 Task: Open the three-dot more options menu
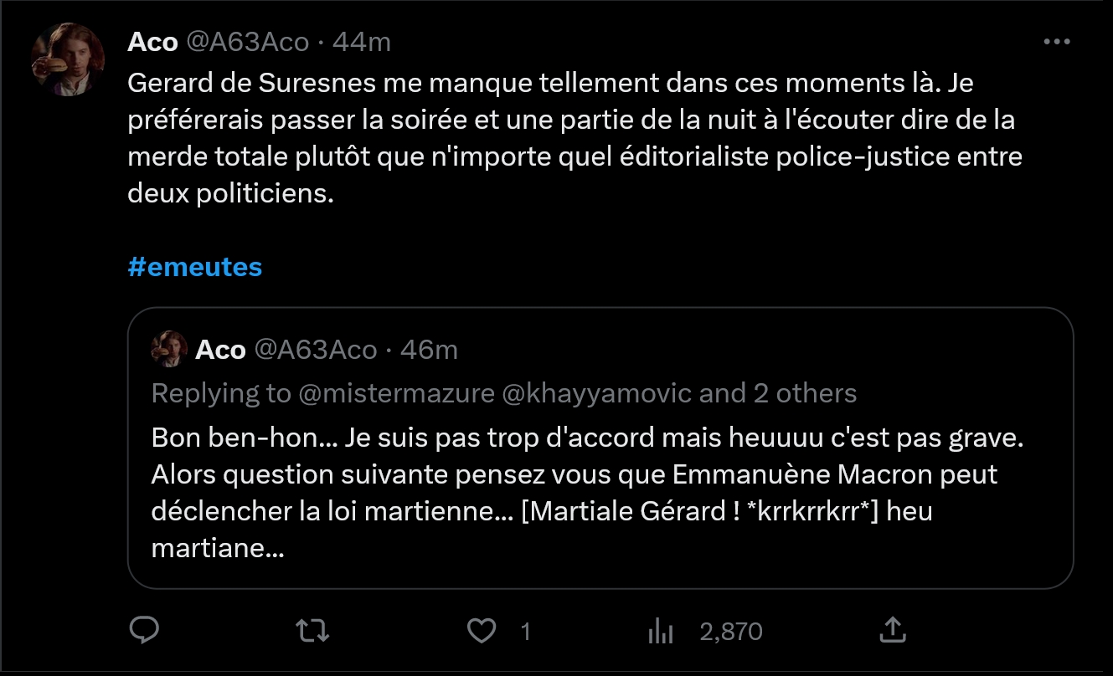coord(1057,42)
